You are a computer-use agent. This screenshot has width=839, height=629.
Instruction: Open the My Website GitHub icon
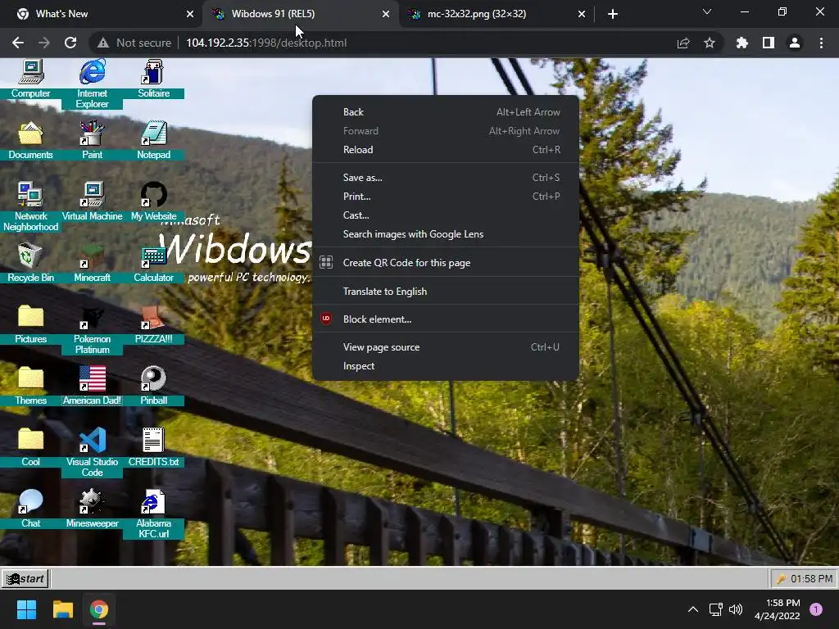153,201
